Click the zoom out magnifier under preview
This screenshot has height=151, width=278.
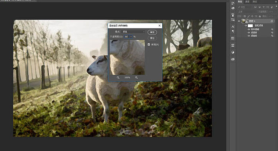click(x=118, y=77)
